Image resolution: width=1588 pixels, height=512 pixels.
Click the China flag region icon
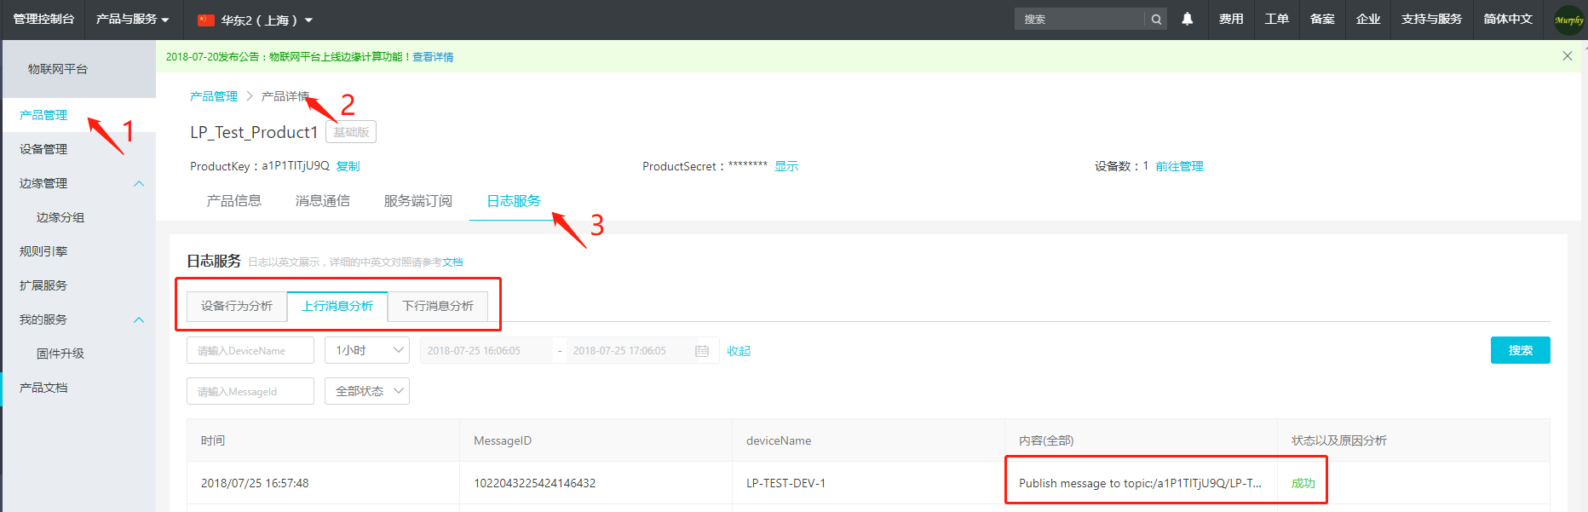click(205, 20)
